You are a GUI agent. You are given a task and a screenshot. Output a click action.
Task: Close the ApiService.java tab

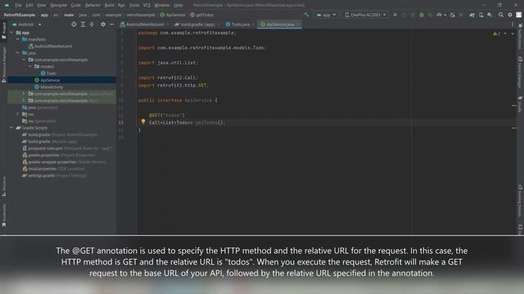point(298,24)
